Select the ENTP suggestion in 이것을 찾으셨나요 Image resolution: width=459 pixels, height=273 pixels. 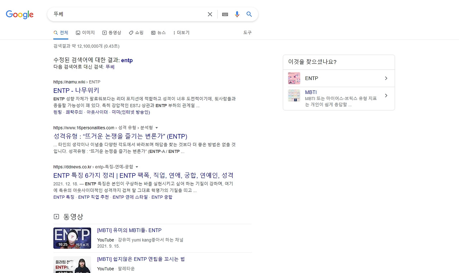click(339, 78)
